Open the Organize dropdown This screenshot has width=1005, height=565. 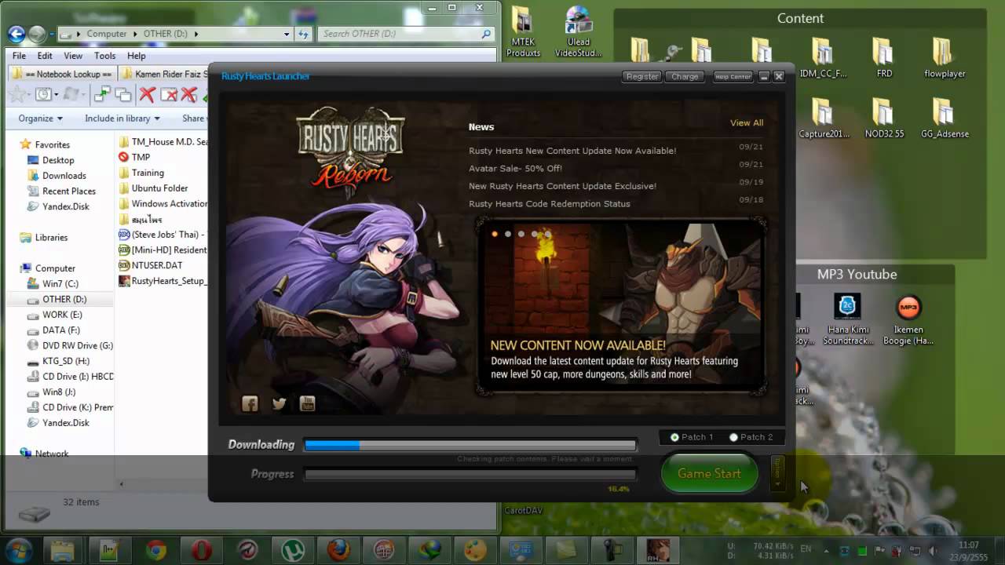41,118
